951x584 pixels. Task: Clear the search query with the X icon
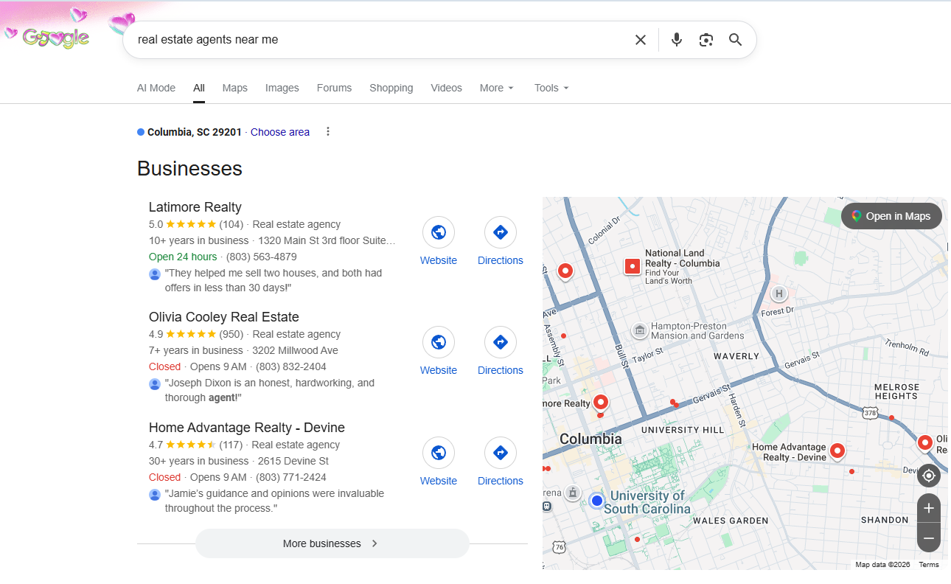tap(641, 40)
